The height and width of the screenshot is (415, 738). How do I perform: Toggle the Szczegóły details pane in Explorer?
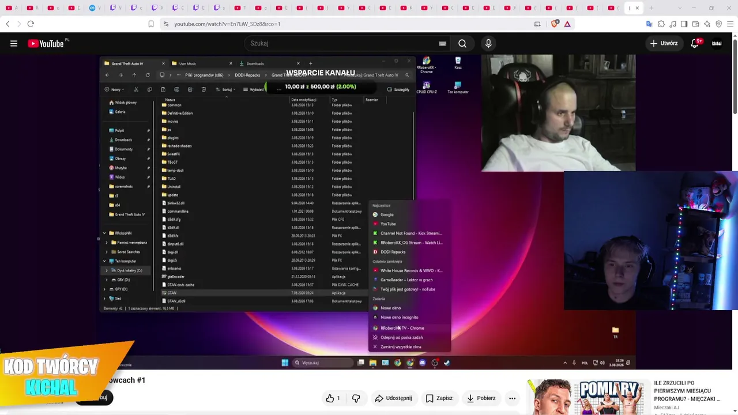point(398,89)
